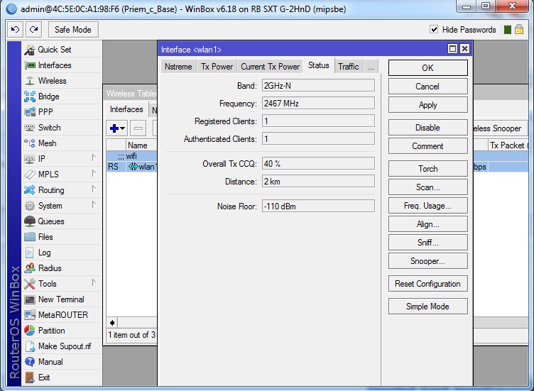Click the Reset Configuration button
Screen dimensions: 534x391
(x=427, y=284)
